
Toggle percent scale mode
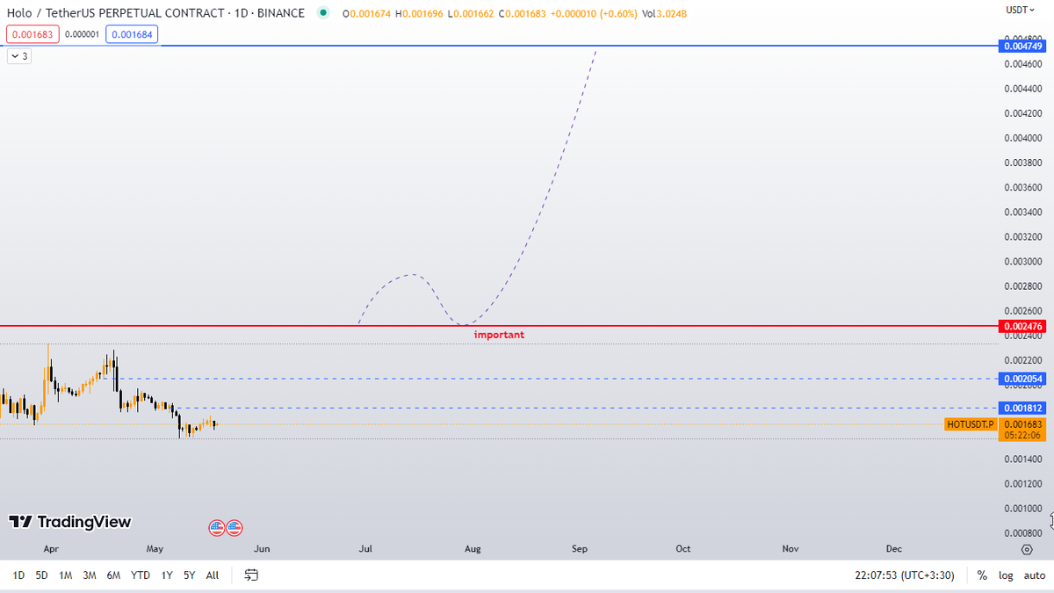(982, 575)
